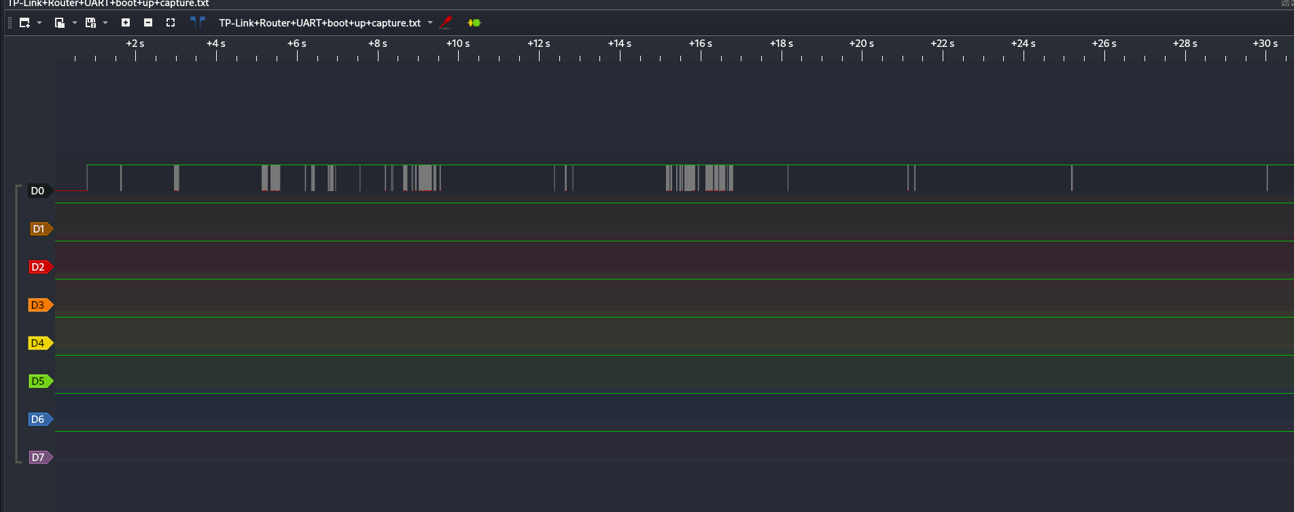Click the Zoom Out minus icon
This screenshot has width=1294, height=512.
pyautogui.click(x=148, y=23)
